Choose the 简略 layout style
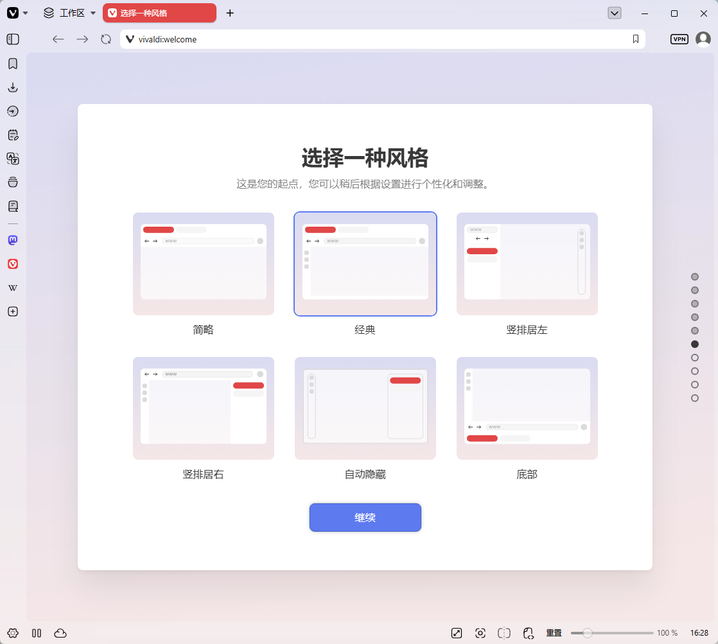 click(x=204, y=264)
